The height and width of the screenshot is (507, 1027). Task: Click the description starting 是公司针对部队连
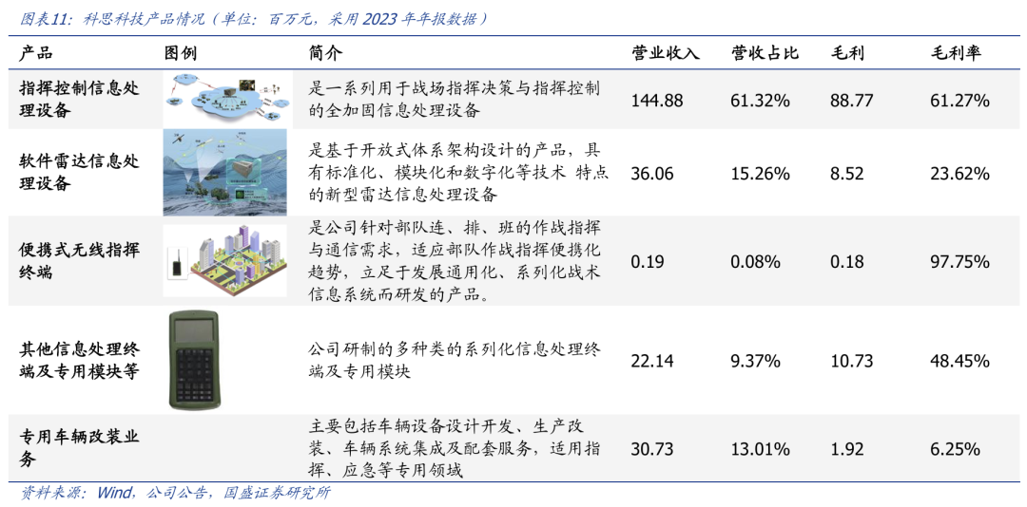coord(454,262)
